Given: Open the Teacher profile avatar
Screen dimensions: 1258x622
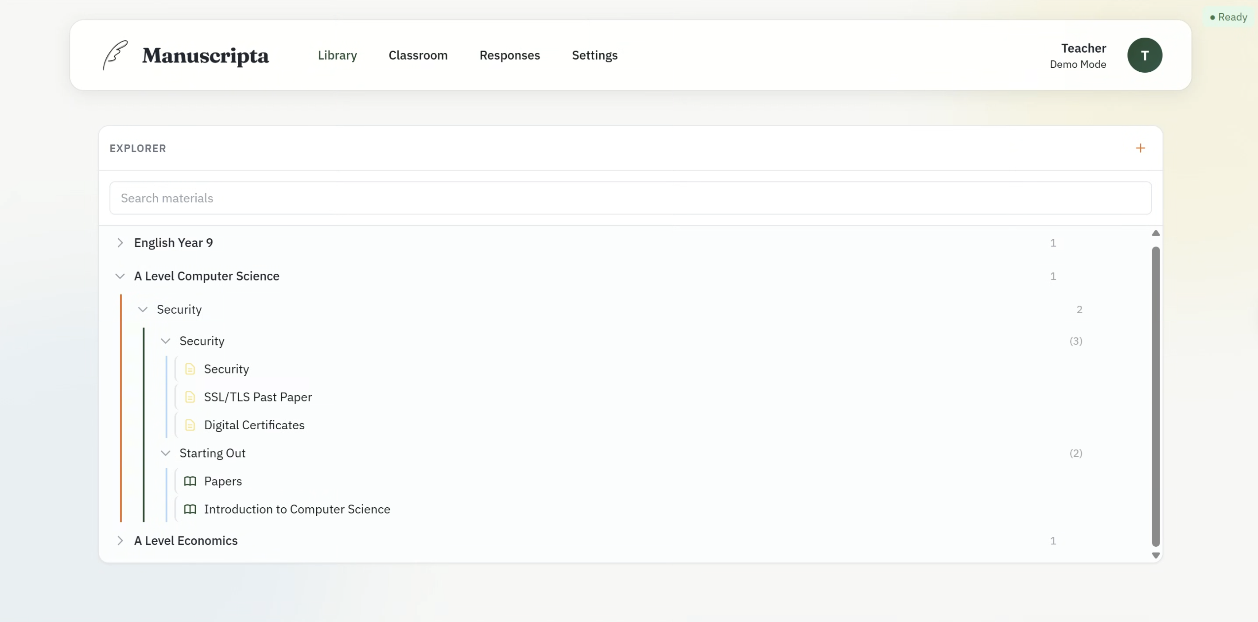Looking at the screenshot, I should click(1145, 55).
